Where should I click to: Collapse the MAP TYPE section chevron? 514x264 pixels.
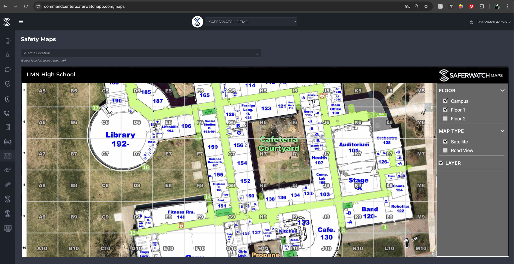(502, 131)
